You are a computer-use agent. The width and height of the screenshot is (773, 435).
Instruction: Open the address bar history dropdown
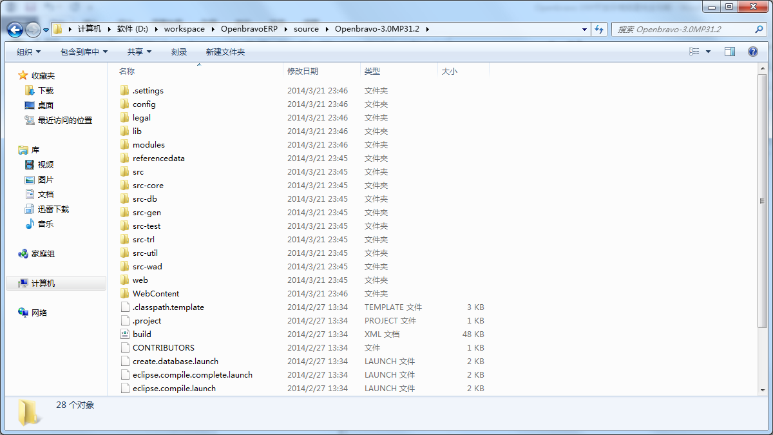pyautogui.click(x=584, y=29)
